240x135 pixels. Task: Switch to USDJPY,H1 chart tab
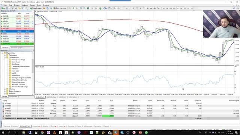point(63,97)
